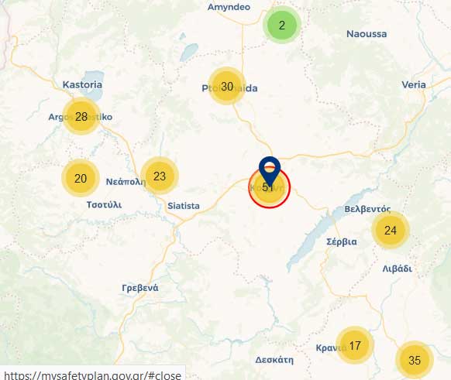Open the cluster marker showing 35
This screenshot has height=380, width=451.
tap(415, 360)
